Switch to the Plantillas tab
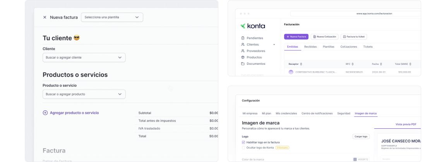This screenshot has width=446, height=162. tap(329, 47)
